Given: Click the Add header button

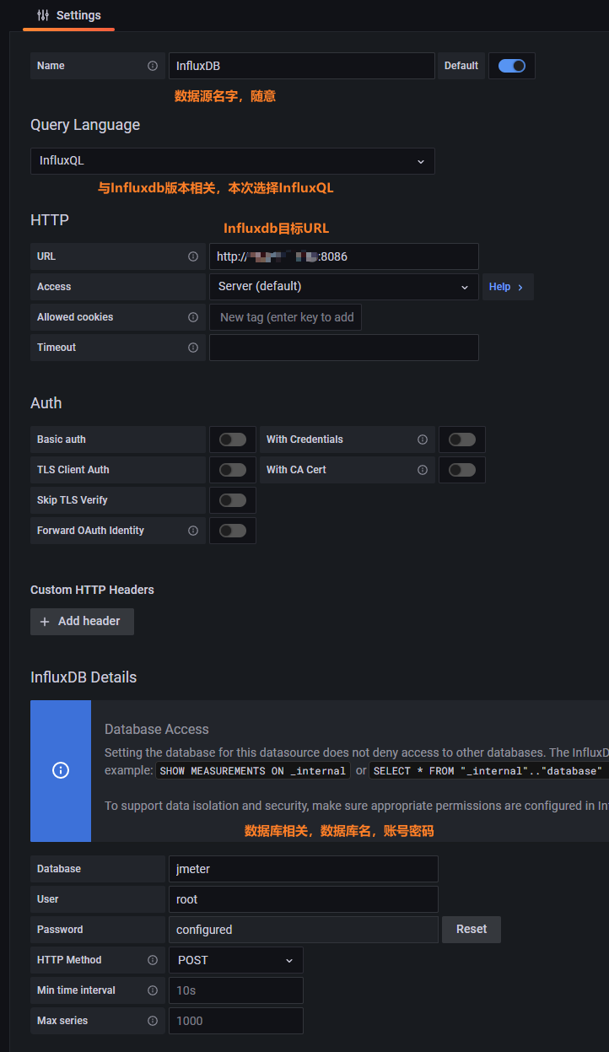Looking at the screenshot, I should point(82,622).
